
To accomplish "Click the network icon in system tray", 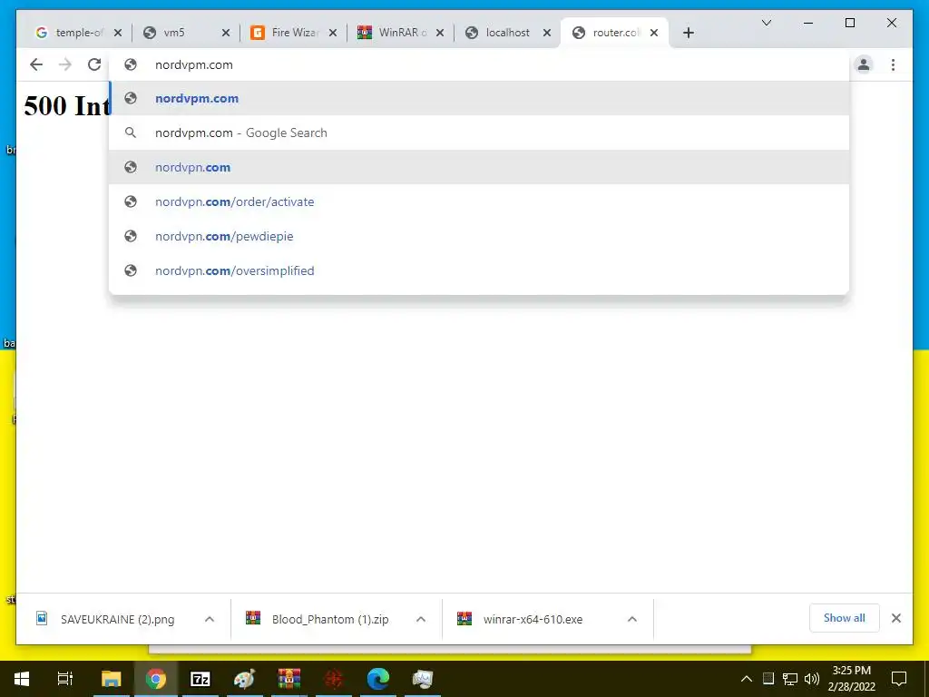I will (790, 679).
